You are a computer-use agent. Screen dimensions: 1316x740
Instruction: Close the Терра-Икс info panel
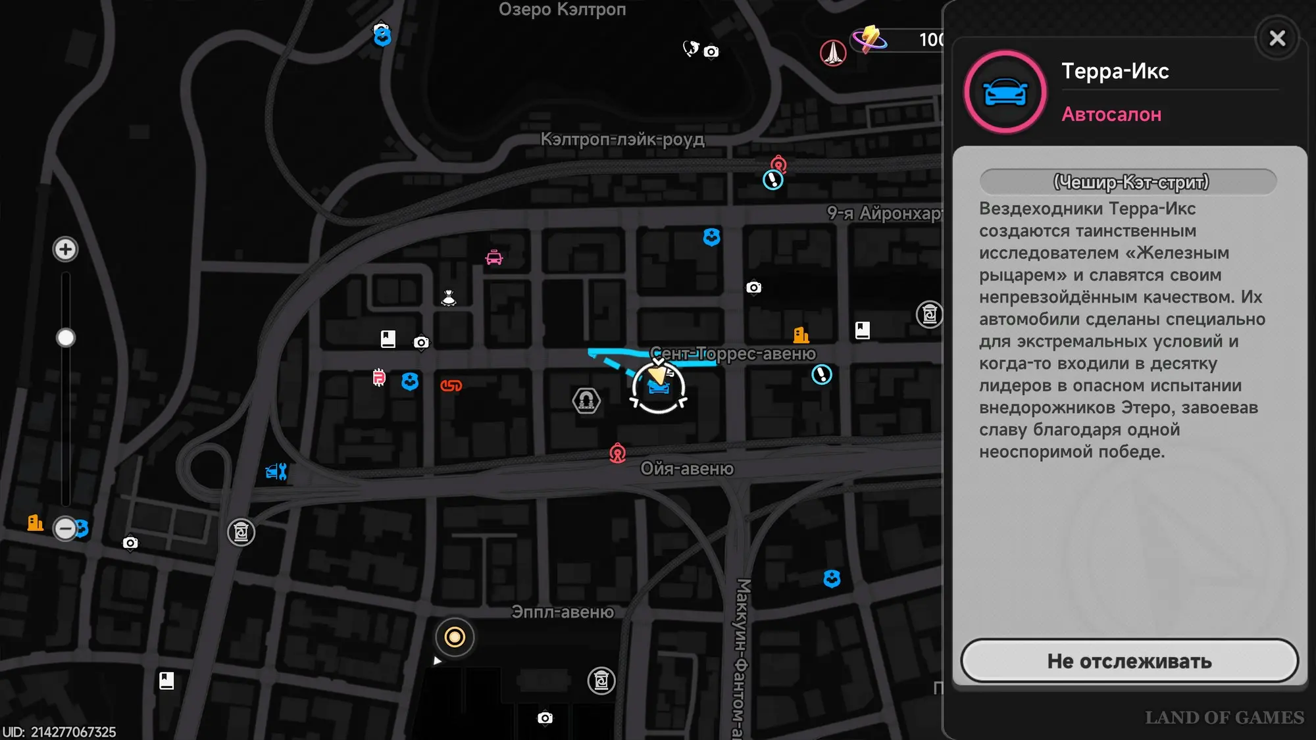point(1277,38)
